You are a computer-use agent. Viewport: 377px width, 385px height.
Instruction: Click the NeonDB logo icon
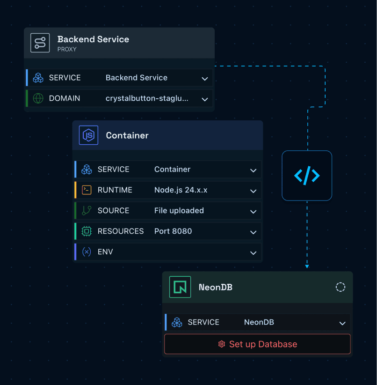[x=180, y=287]
